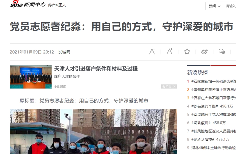Screen dimensions: 236x154
Task: Open hot topic #范丞丞演技#
Action: [203, 139]
